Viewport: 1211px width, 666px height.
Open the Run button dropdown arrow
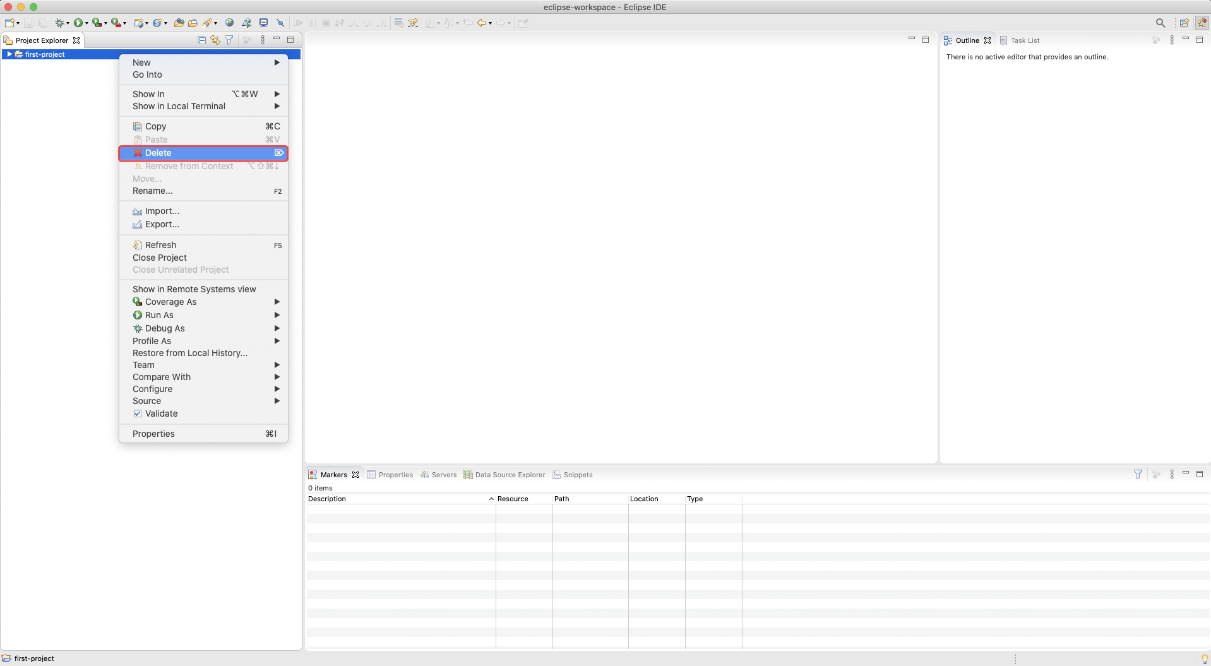tap(86, 23)
